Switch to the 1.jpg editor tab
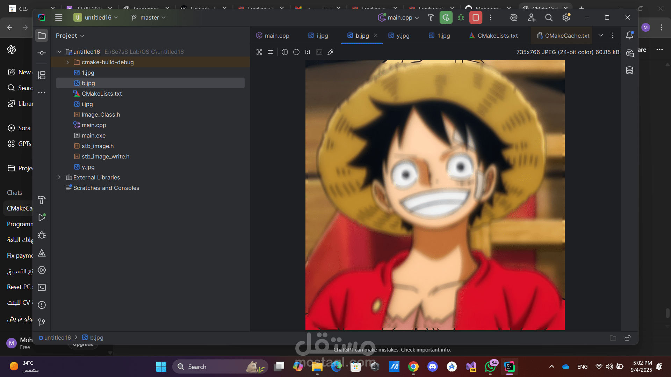671x377 pixels. click(439, 36)
